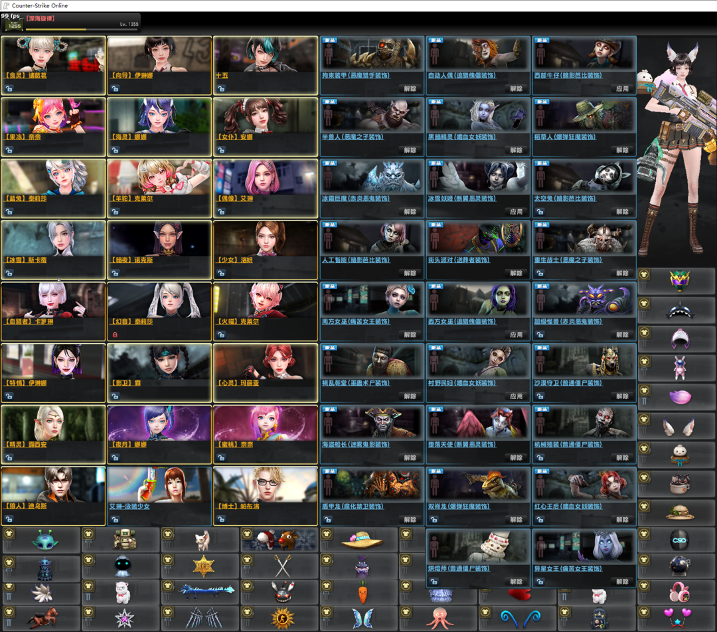Select the 【精灵】露西安 character portrait
This screenshot has width=717, height=632.
pyautogui.click(x=53, y=423)
